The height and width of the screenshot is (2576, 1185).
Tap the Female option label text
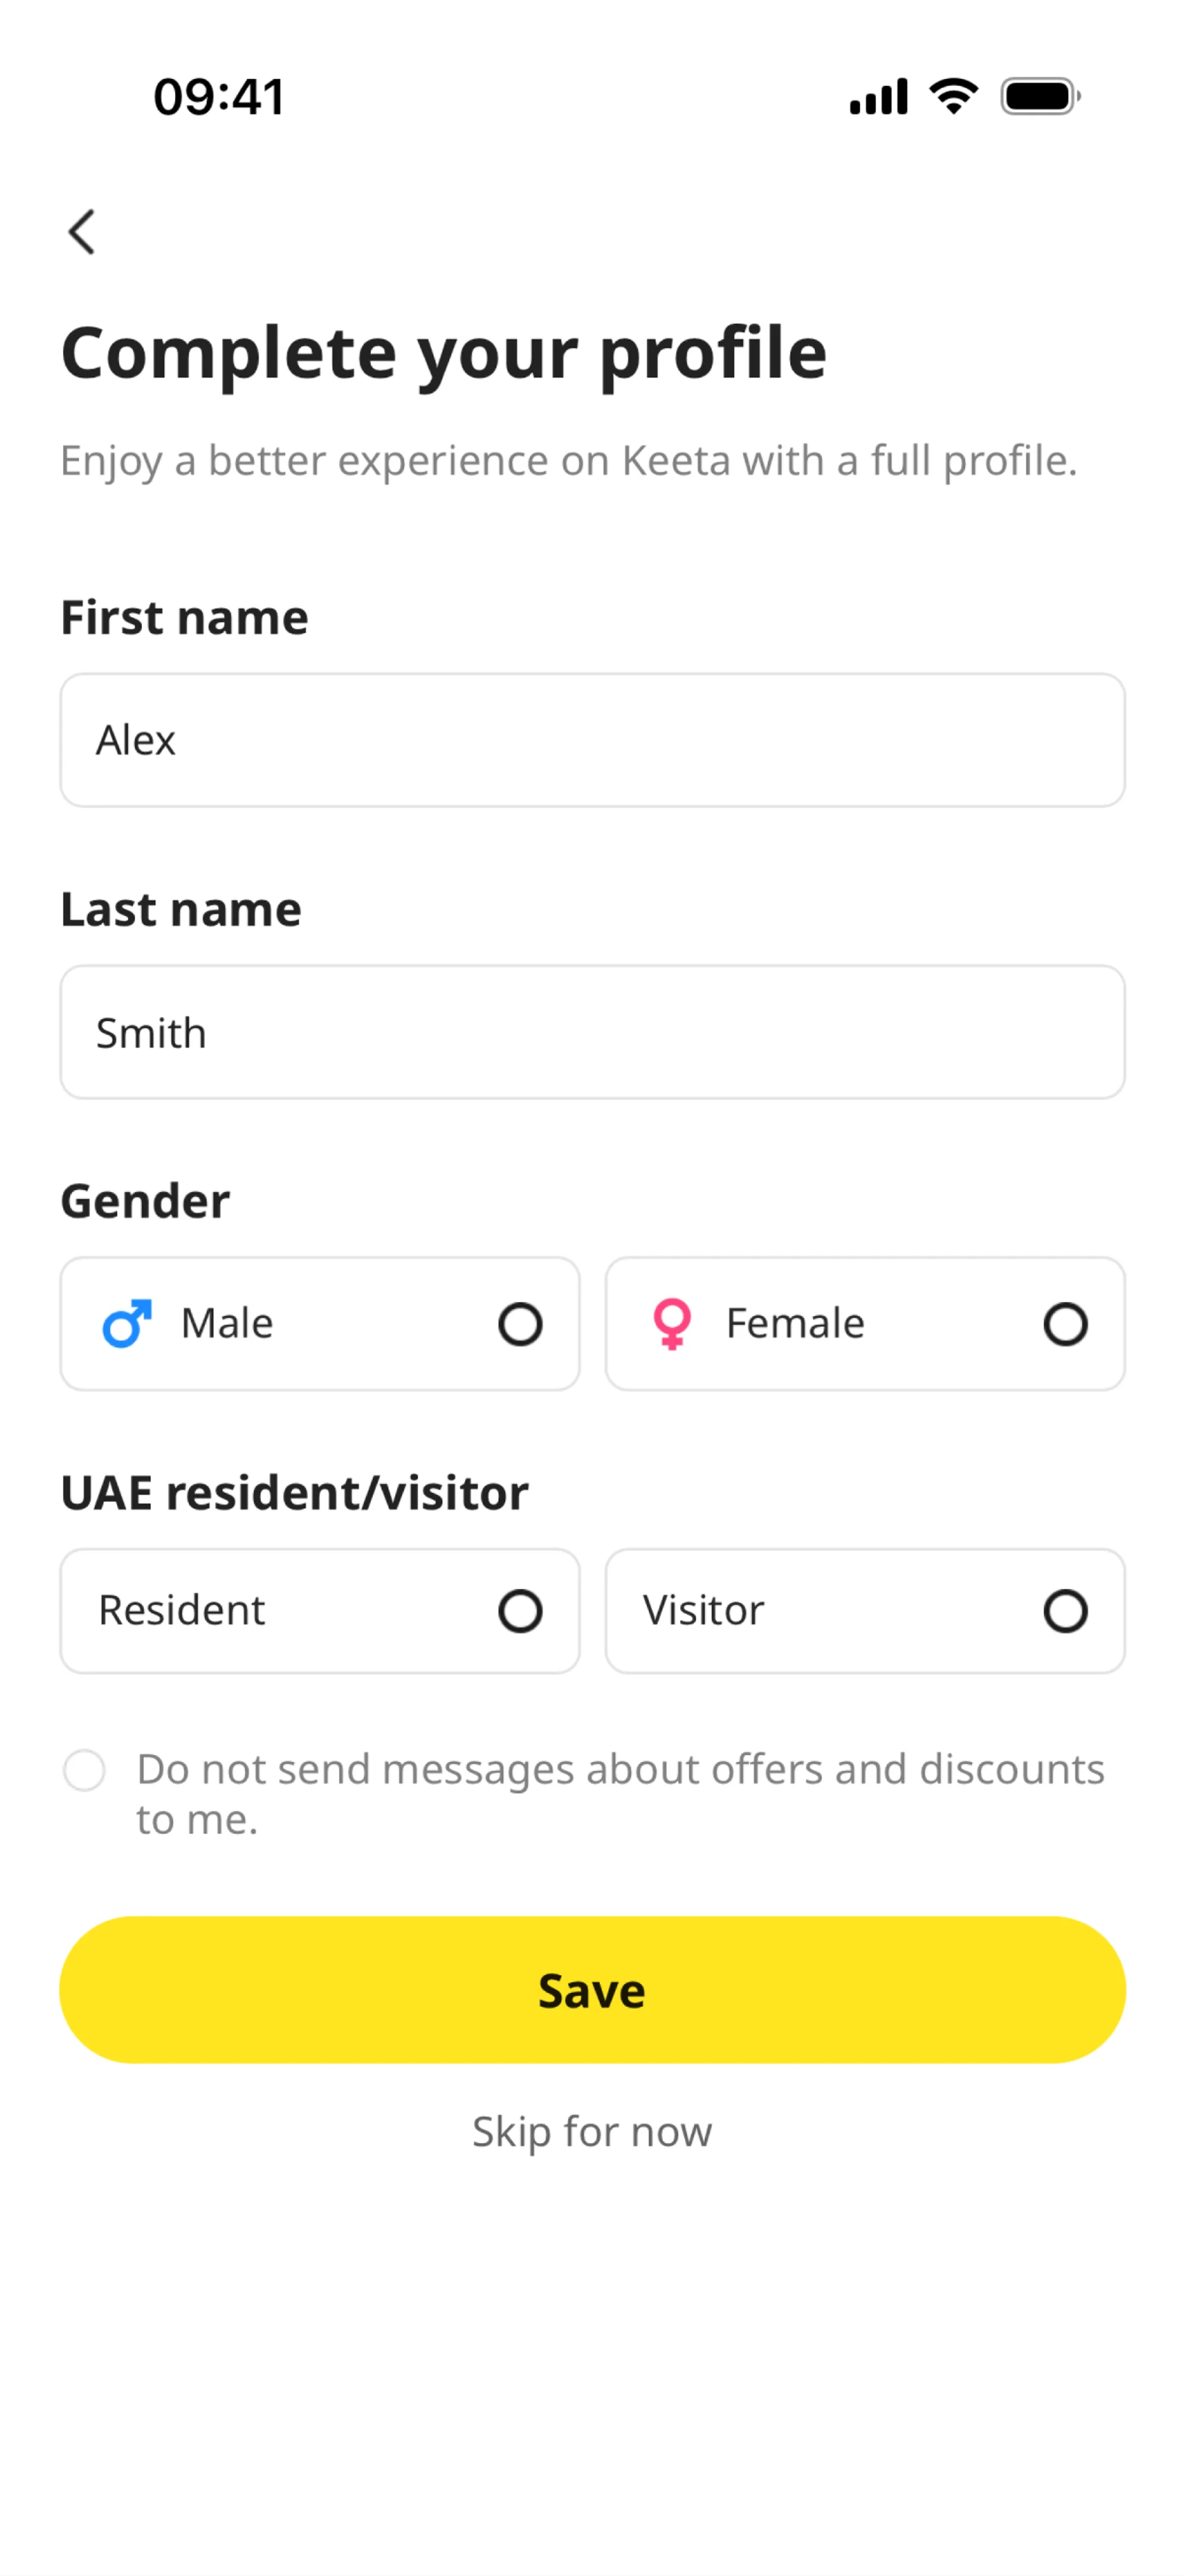click(x=795, y=1324)
